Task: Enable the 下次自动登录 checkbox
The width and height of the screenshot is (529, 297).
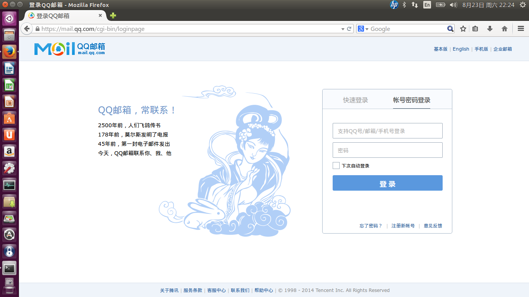Action: tap(336, 166)
